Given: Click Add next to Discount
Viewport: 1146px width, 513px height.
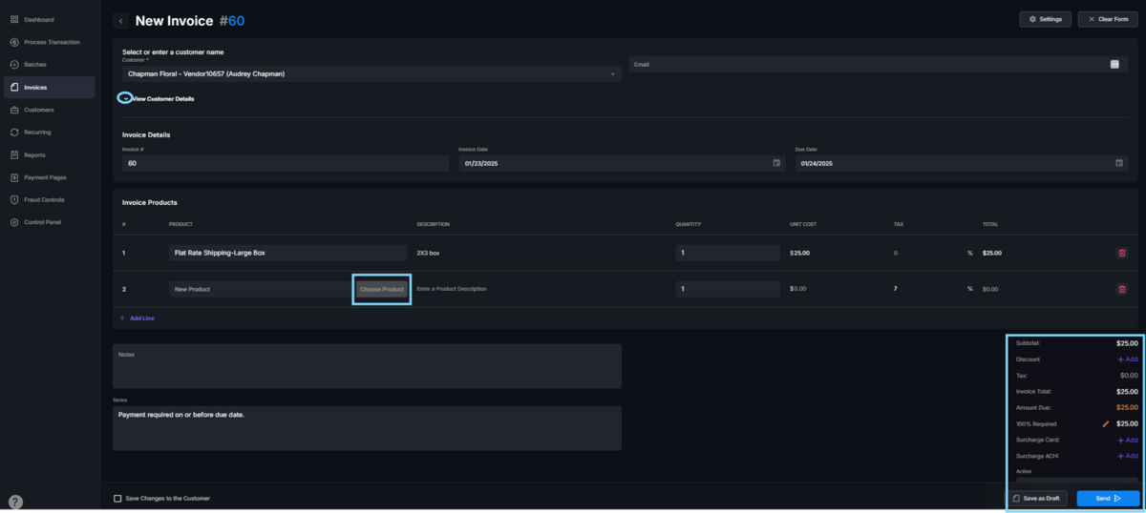Looking at the screenshot, I should tap(1127, 359).
